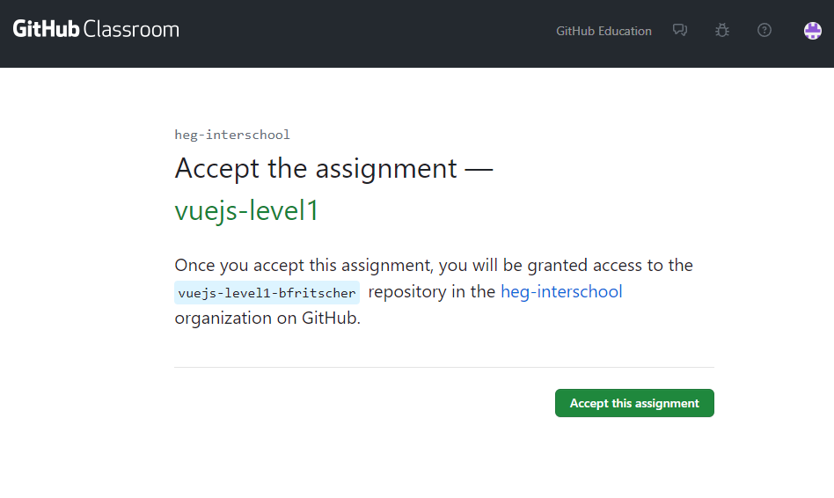Click the "repository in the" text
Image resolution: width=834 pixels, height=498 pixels.
pyautogui.click(x=432, y=291)
